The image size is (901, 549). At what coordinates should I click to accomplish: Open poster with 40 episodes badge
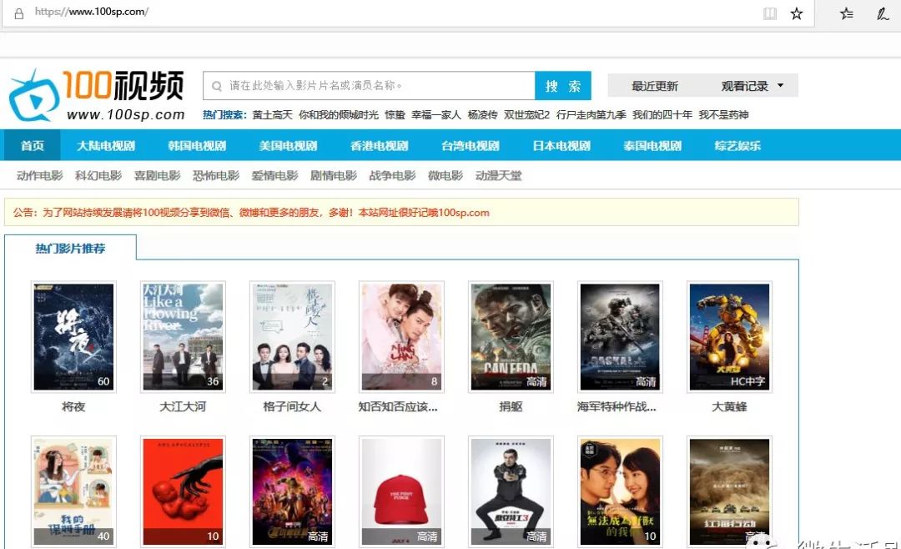coord(73,491)
